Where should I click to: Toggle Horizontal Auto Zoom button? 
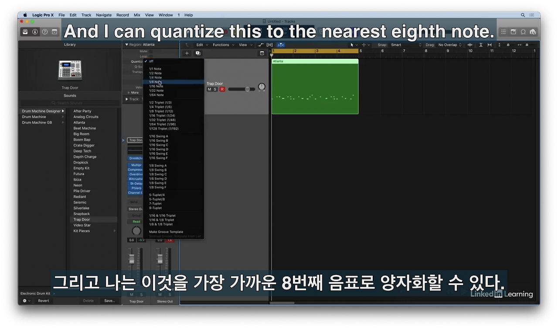490,45
